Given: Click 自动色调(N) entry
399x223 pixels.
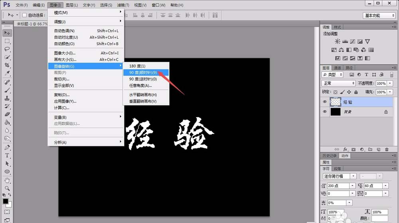Looking at the screenshot, I should tap(86, 31).
